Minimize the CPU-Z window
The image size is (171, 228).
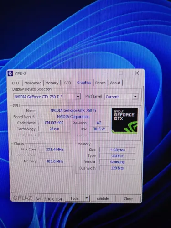pos(105,73)
